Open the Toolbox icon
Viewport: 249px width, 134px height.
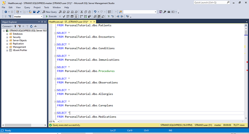pos(169,12)
